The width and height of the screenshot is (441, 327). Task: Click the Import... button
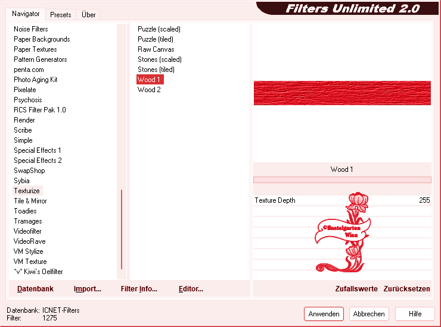coord(88,289)
